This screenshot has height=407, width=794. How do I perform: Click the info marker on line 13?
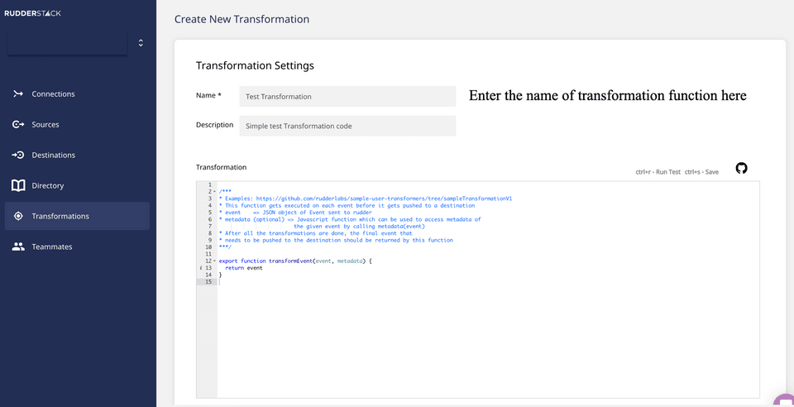(201, 268)
